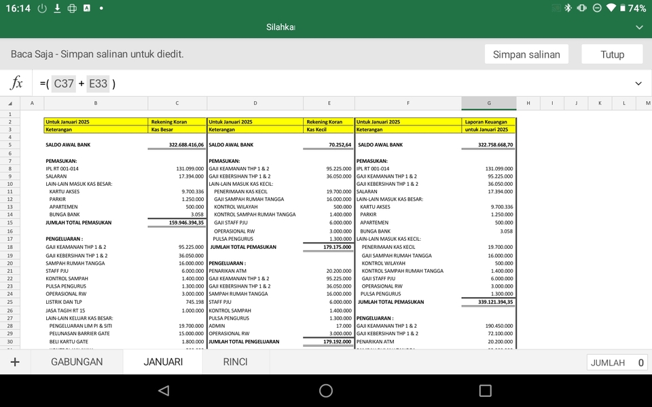Click the Simpan salinan button
The width and height of the screenshot is (652, 407).
pos(526,54)
